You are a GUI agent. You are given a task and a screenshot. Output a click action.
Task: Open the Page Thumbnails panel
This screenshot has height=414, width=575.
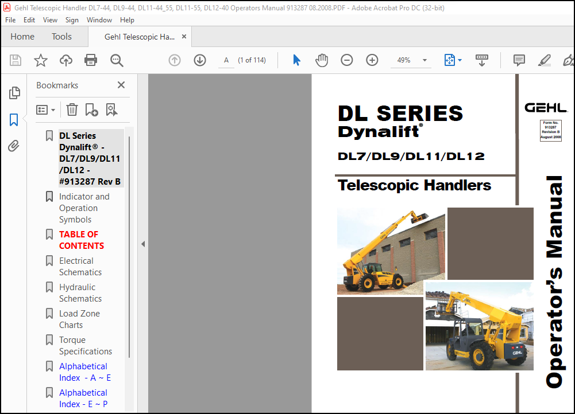click(14, 93)
